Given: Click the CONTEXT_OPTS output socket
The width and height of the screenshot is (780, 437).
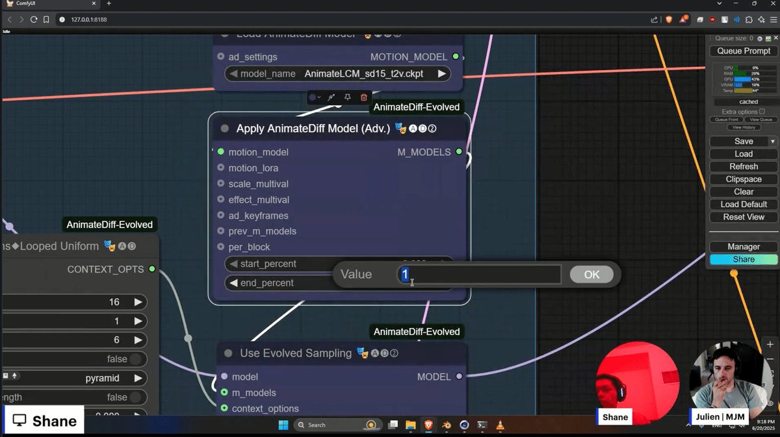Looking at the screenshot, I should coord(152,269).
